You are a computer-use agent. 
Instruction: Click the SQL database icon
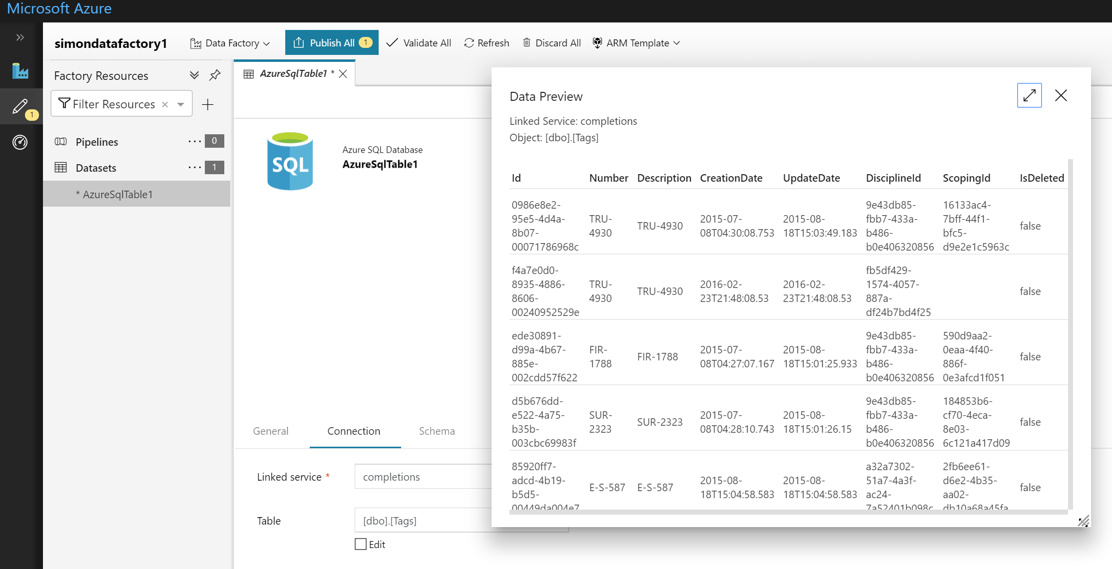click(290, 161)
